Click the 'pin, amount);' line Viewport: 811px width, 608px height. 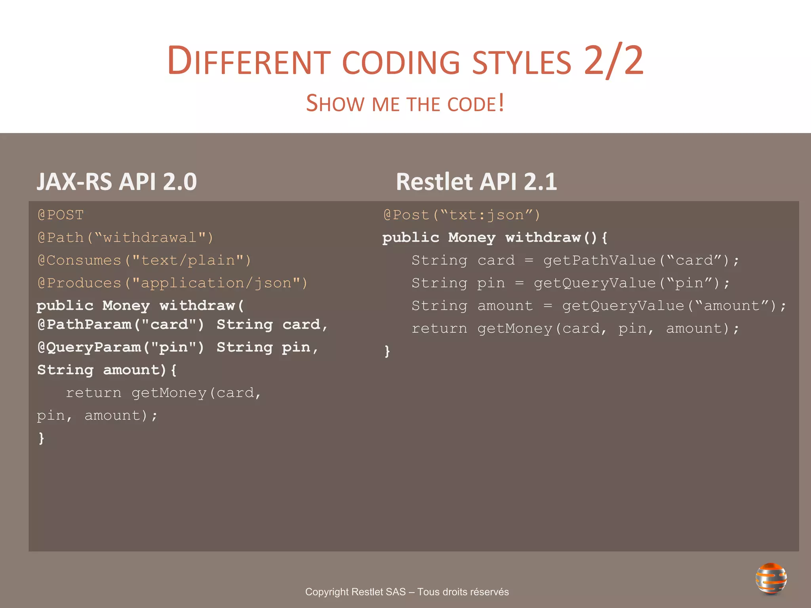[97, 415]
